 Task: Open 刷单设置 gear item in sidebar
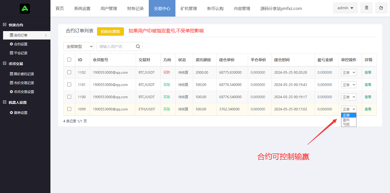click(19, 113)
